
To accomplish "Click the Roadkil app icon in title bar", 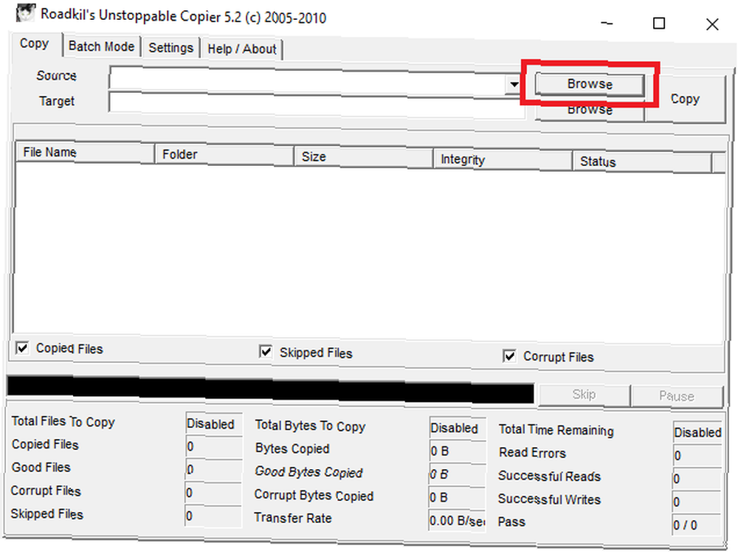I will 25,13.
